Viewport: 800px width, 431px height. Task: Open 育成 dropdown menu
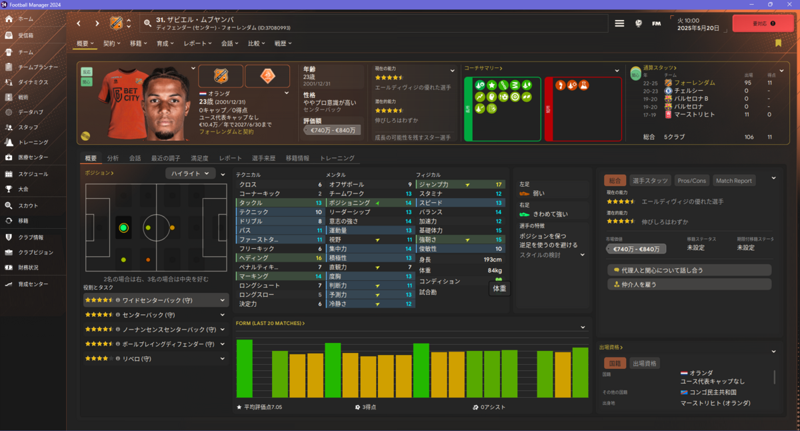click(165, 43)
